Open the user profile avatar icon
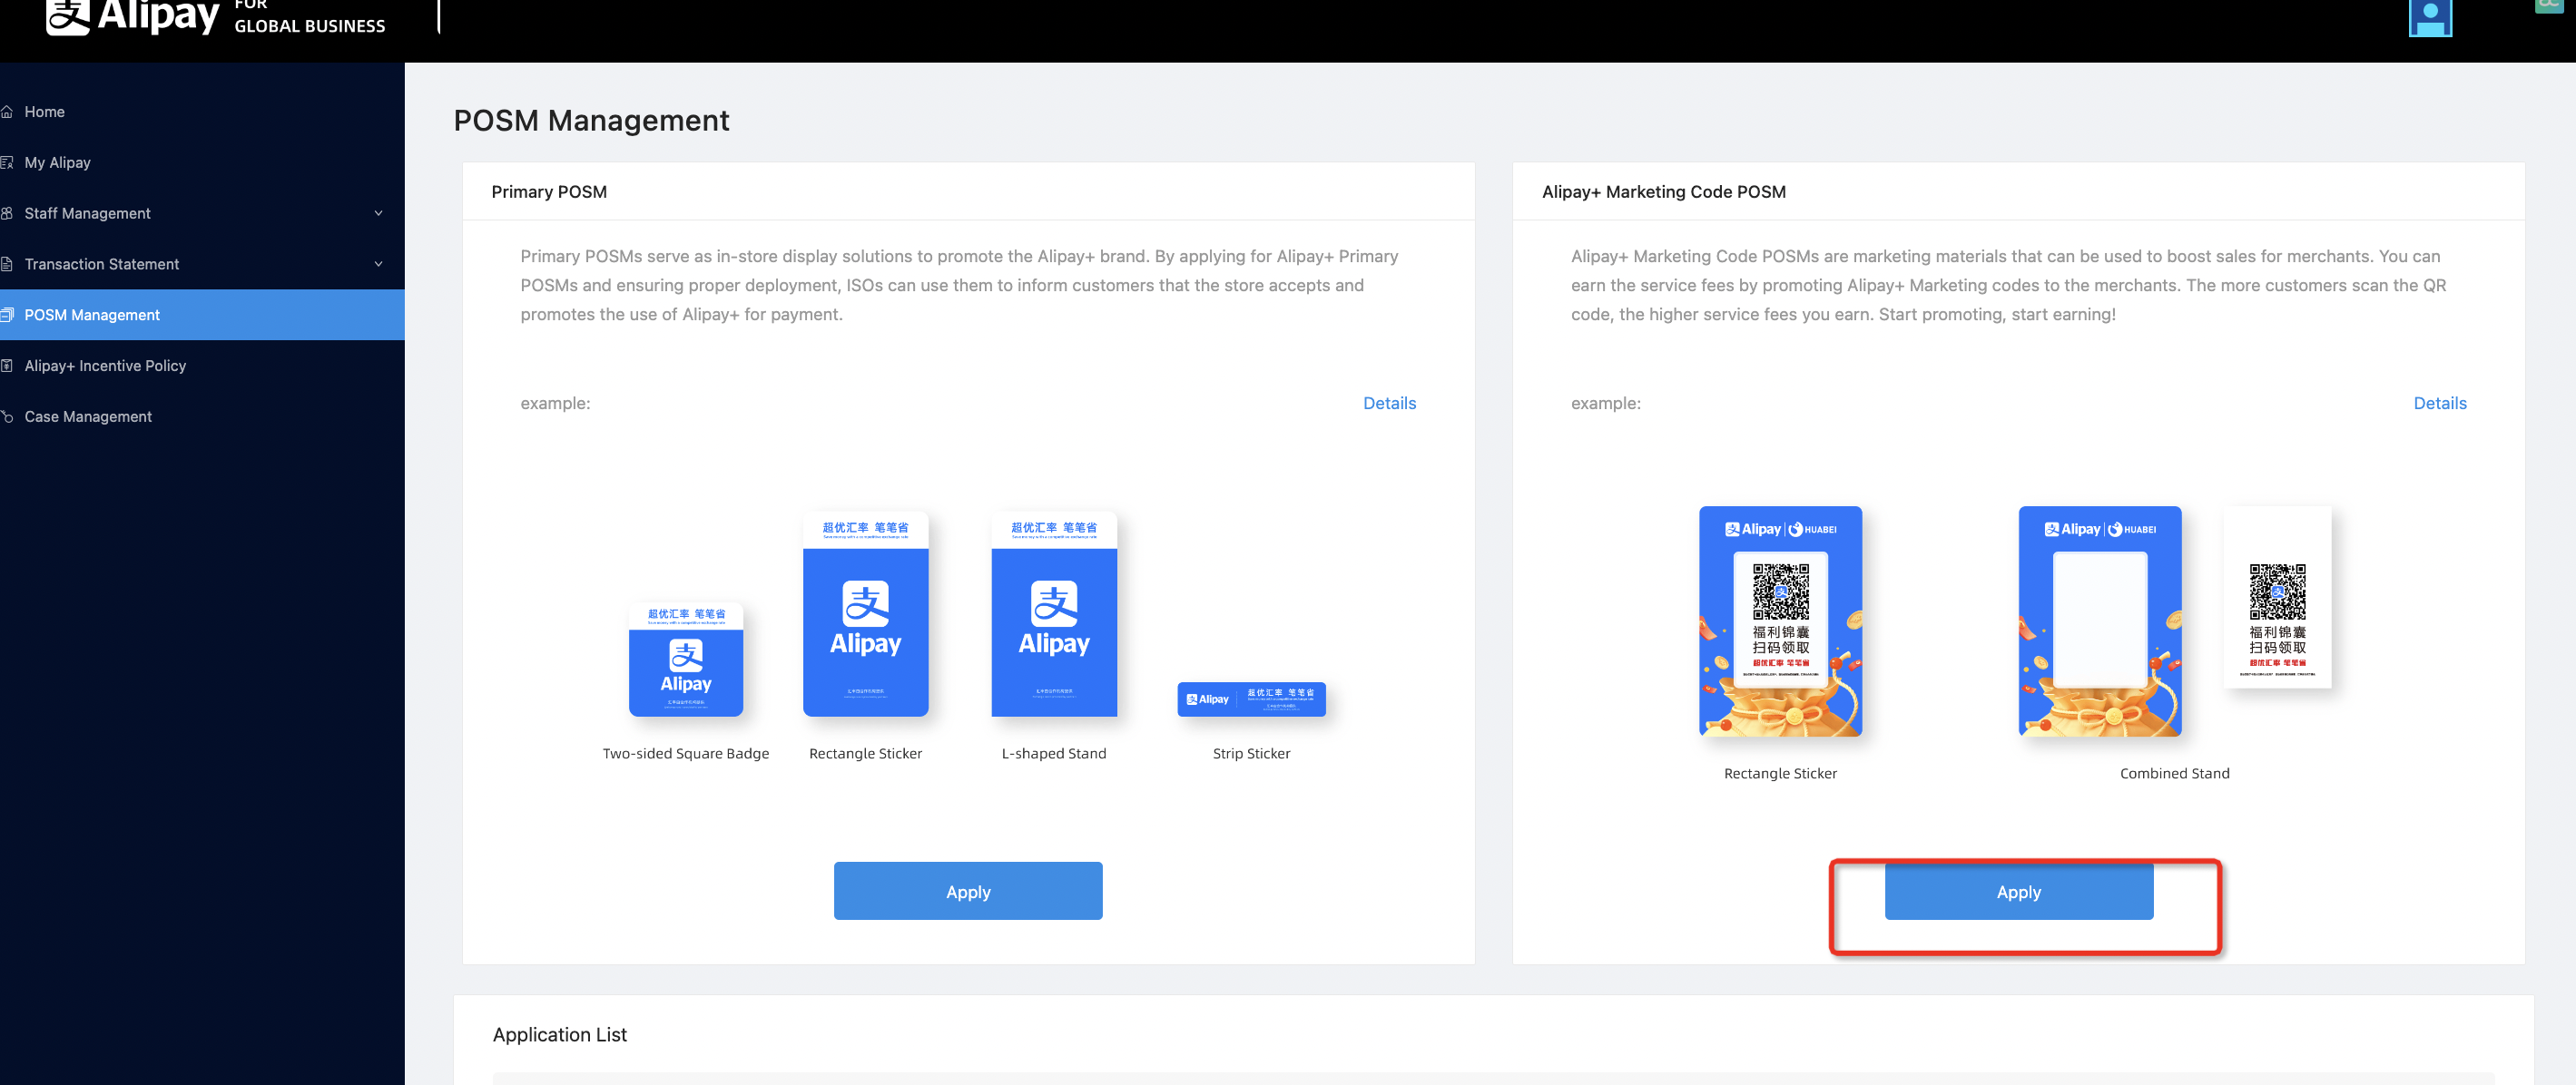Screen dimensions: 2576x1085 pyautogui.click(x=2429, y=17)
